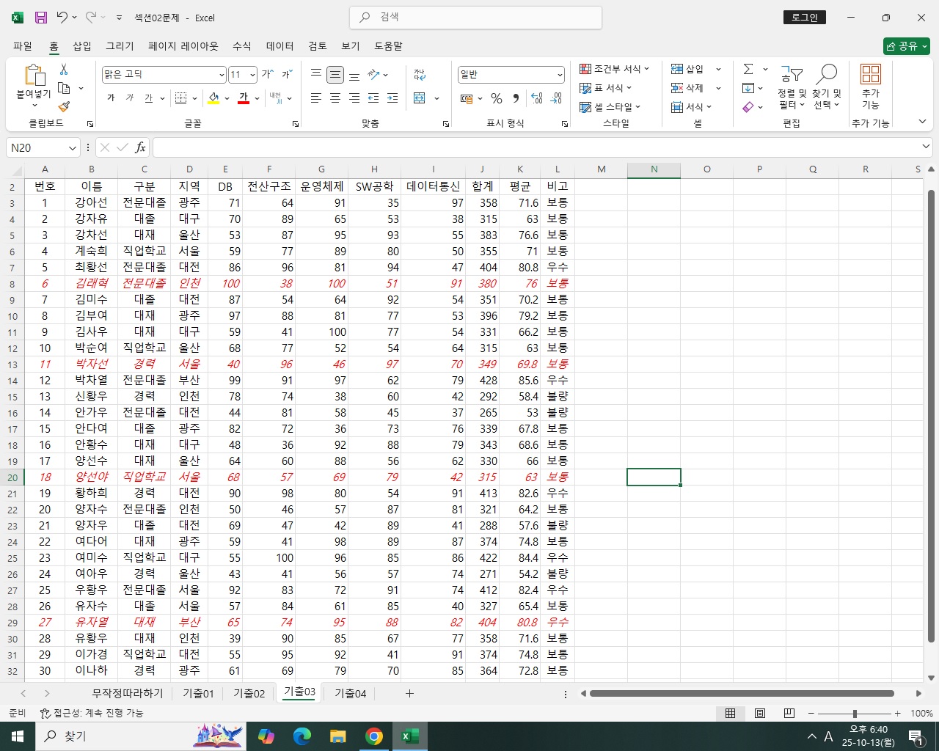
Task: Click in the 검색 search box
Action: tap(477, 18)
